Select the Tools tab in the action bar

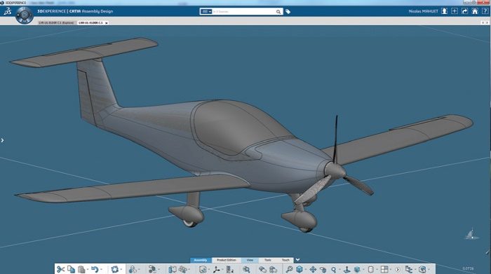pyautogui.click(x=268, y=260)
